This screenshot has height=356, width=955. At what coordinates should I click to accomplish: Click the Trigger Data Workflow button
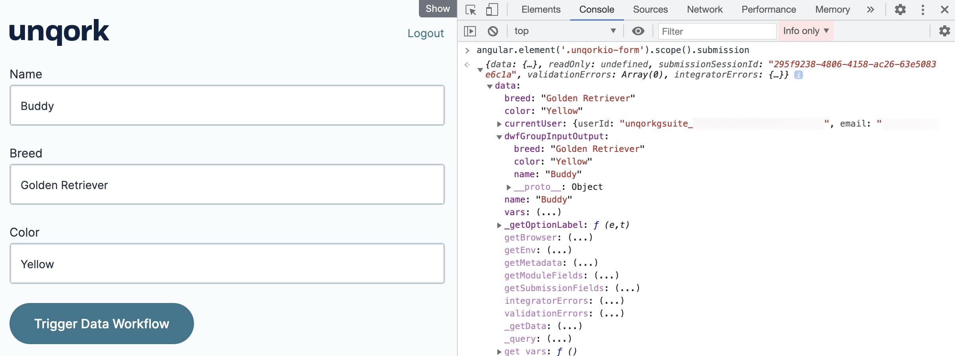point(102,324)
